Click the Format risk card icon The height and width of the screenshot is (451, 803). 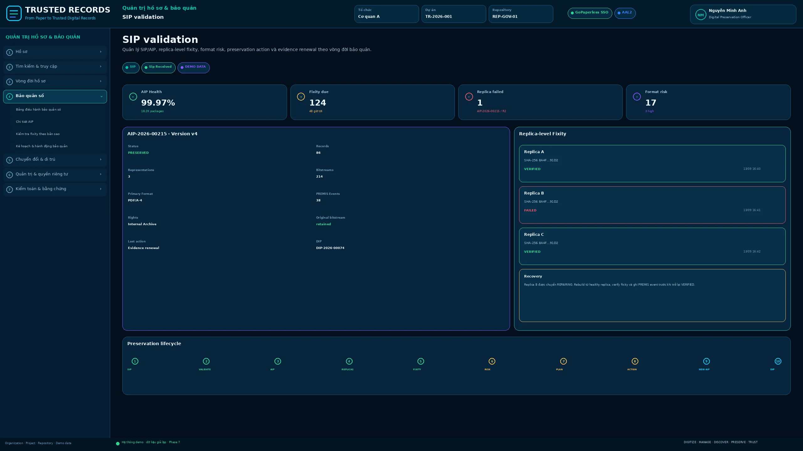tap(637, 97)
